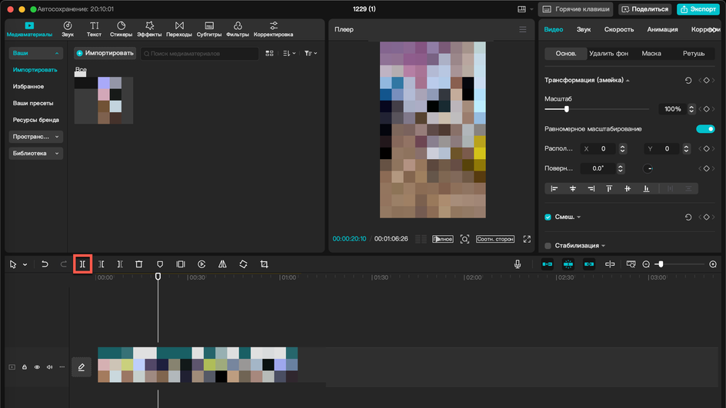726x408 pixels.
Task: Switch media view to grid icon
Action: [x=269, y=54]
